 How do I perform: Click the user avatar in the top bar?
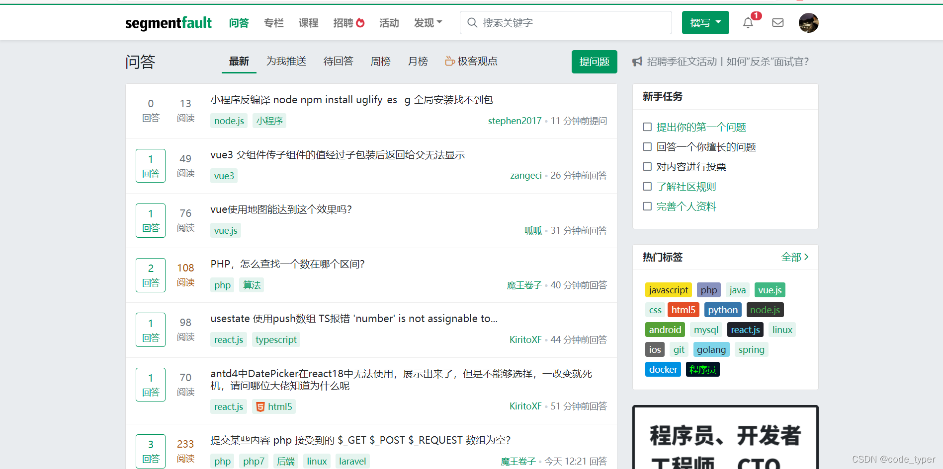pos(808,22)
